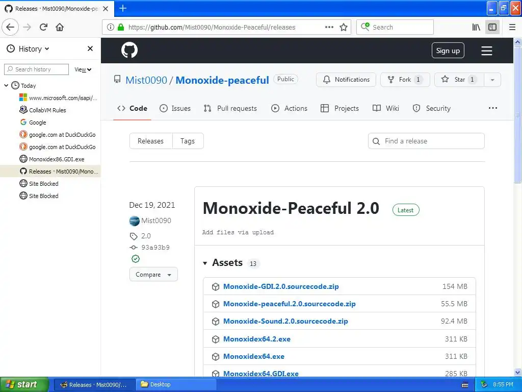Switch to the Code tab
The image size is (522, 392).
coord(132,108)
